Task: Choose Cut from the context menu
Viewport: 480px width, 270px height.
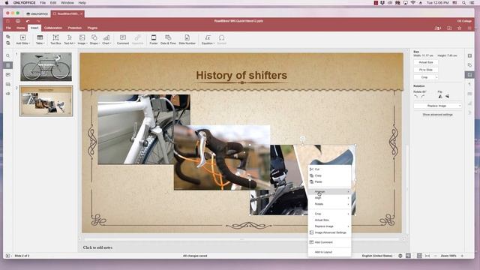Action: pos(329,169)
